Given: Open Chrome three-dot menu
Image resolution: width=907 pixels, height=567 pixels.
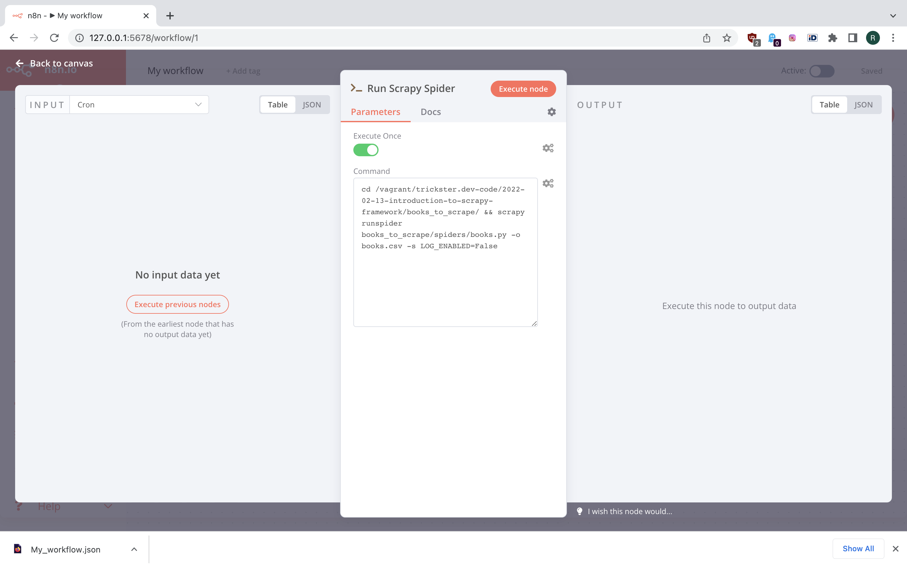Looking at the screenshot, I should click(x=893, y=38).
